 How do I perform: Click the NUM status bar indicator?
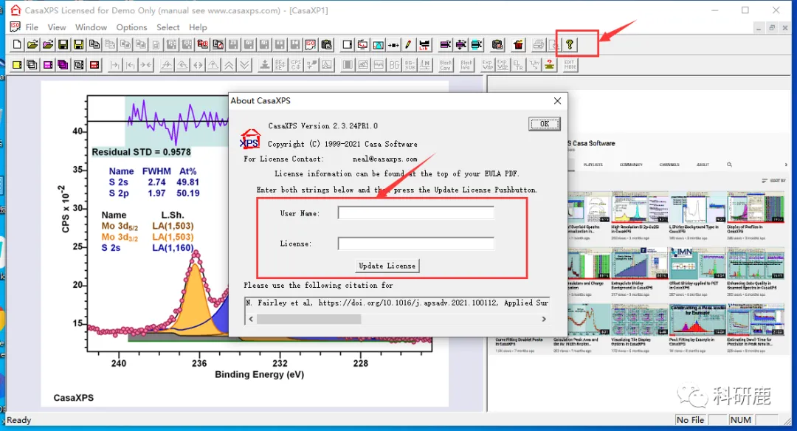point(741,420)
